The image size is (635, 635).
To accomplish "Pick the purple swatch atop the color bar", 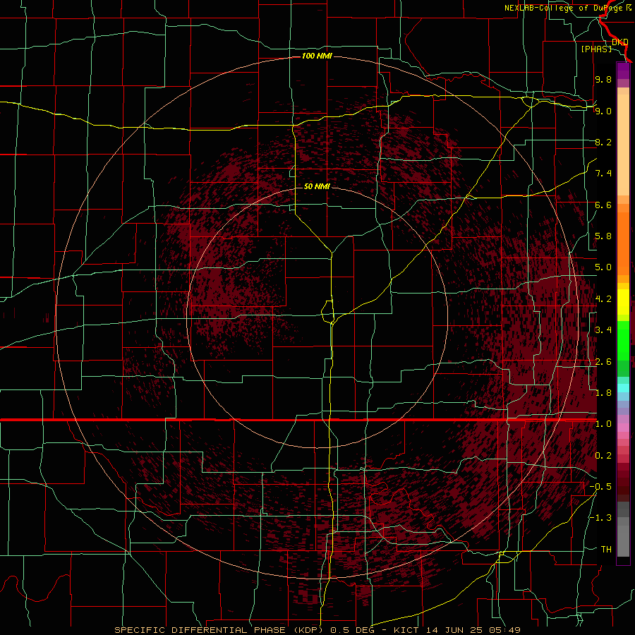I will (x=623, y=71).
